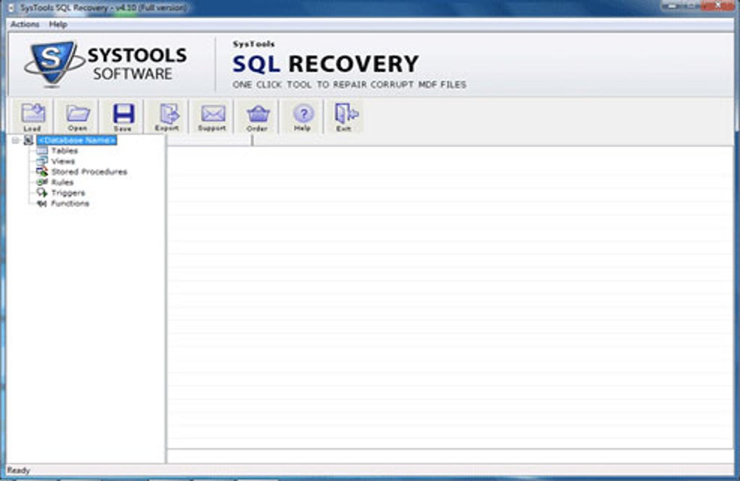Select Stored Procedures in the tree
740x481 pixels.
point(89,172)
